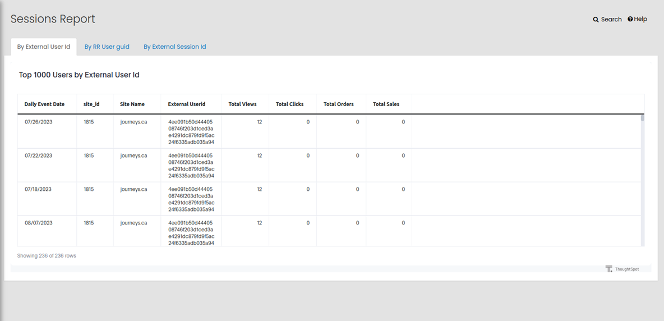Viewport: 664px width, 321px height.
Task: Open the By External Session Id tab
Action: [x=174, y=47]
